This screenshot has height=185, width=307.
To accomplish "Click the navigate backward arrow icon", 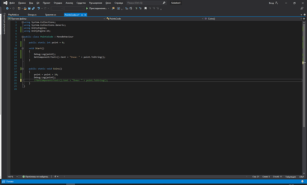I will (x=7, y=8).
